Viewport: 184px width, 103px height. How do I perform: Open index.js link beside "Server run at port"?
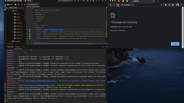pyautogui.click(x=34, y=87)
